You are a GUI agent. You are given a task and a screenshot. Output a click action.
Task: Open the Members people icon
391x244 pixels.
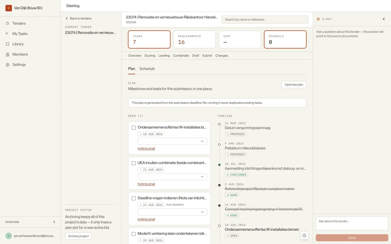7,54
